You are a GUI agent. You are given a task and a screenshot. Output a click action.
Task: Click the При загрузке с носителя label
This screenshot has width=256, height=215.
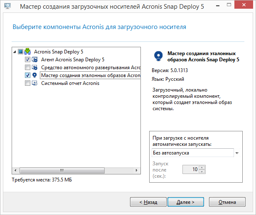pyautogui.click(x=182, y=141)
